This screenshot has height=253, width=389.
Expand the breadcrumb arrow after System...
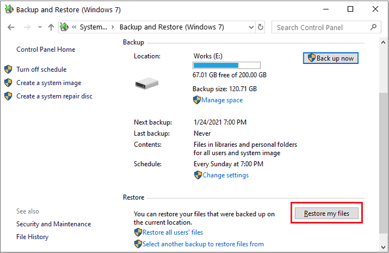[113, 27]
